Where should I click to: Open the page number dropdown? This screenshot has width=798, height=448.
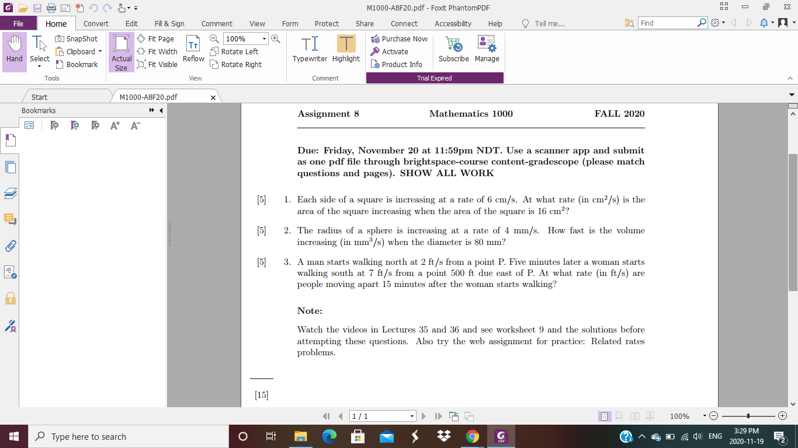click(411, 416)
